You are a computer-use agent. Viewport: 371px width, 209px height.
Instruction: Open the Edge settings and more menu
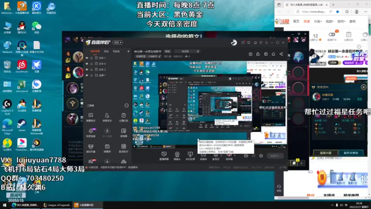pyautogui.click(x=366, y=12)
